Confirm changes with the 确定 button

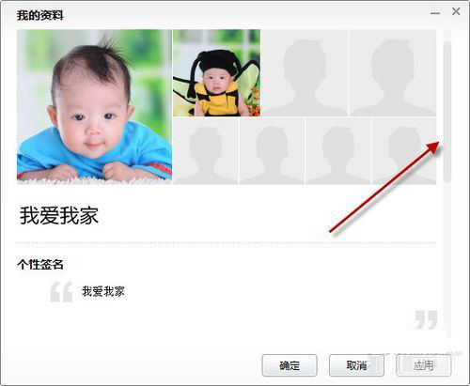point(290,365)
